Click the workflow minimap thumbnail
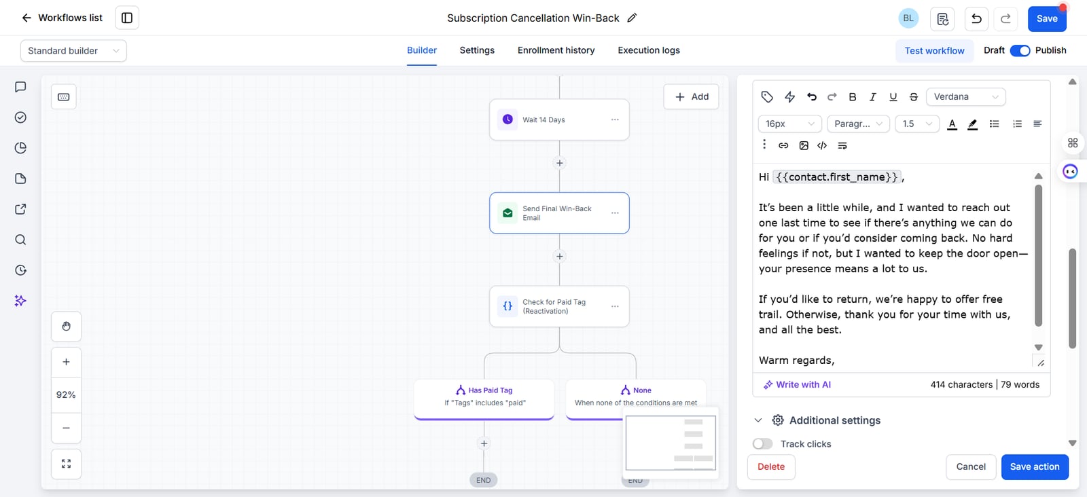 [x=671, y=443]
